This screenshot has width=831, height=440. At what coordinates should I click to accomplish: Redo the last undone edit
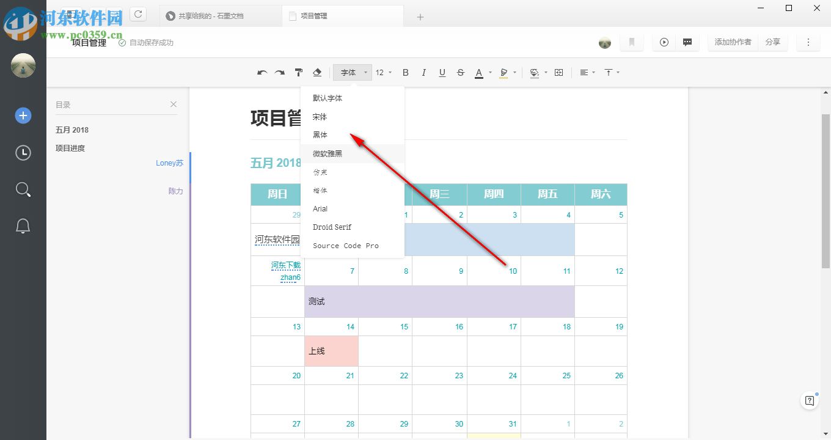[x=279, y=73]
